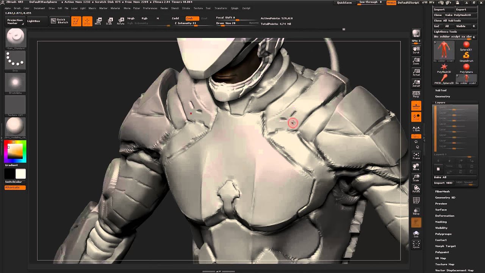This screenshot has height=273, width=485.
Task: Expand the Deformation section
Action: (x=444, y=216)
